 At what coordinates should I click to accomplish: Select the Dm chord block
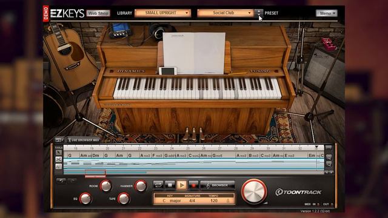click(98, 155)
